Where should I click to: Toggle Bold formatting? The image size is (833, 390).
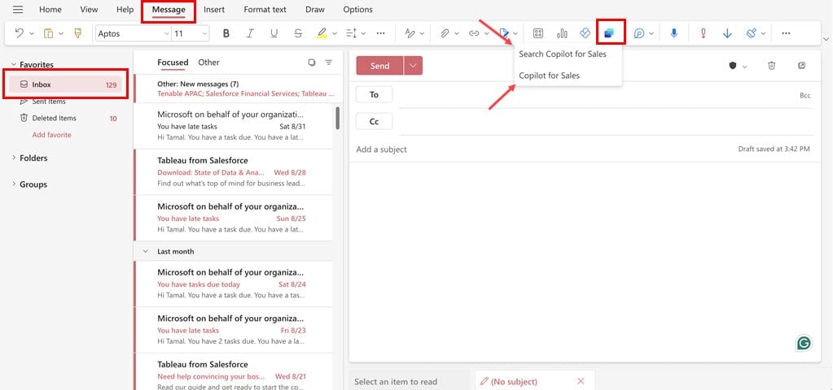pyautogui.click(x=226, y=33)
